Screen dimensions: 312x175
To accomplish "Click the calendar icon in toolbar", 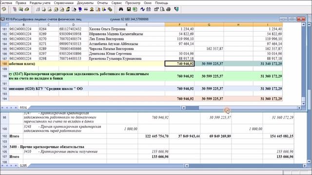I will pos(148,9).
